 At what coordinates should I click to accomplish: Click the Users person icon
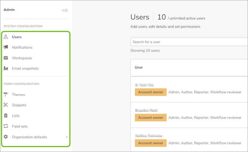[6, 37]
